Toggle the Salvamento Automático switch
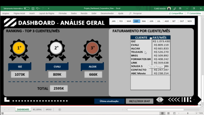The width and height of the screenshot is (204, 115). [26, 9]
